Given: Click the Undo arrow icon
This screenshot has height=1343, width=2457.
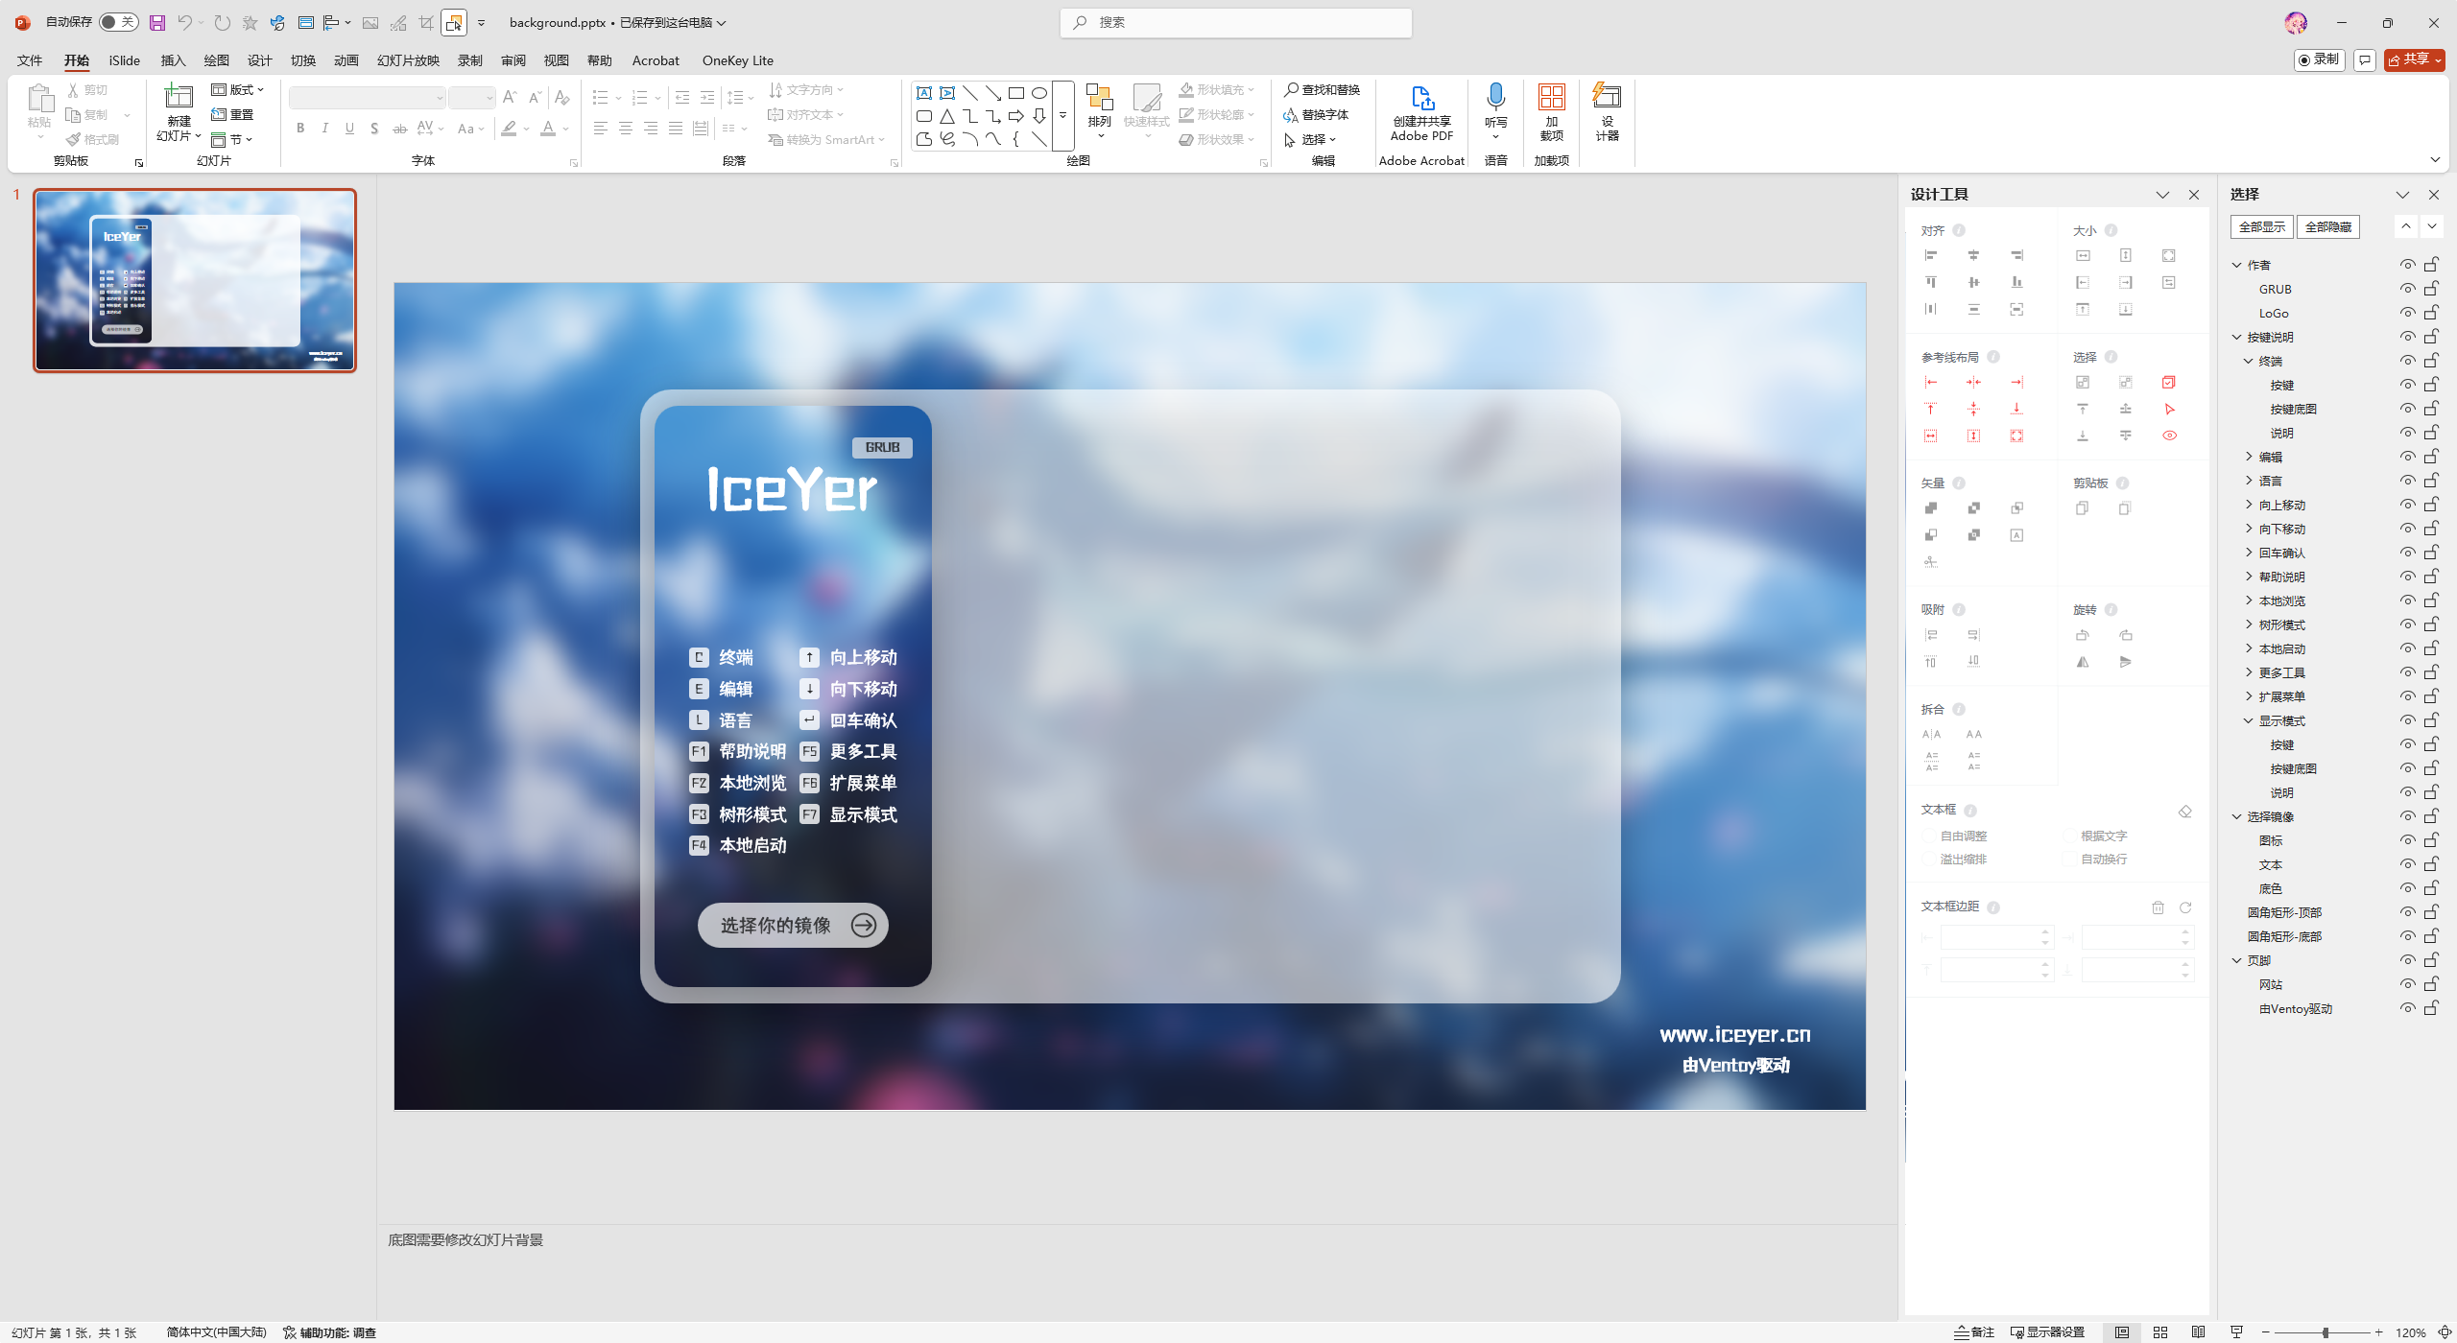Looking at the screenshot, I should [x=184, y=22].
